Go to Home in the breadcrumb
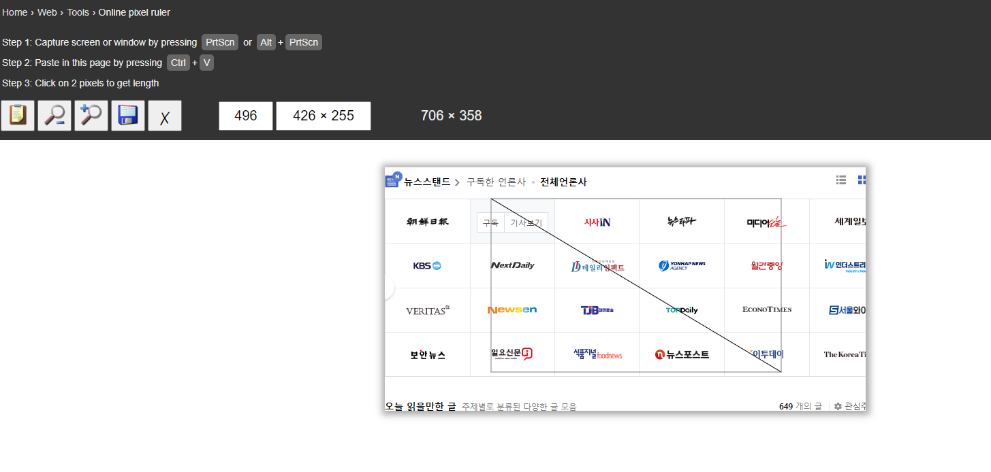The width and height of the screenshot is (991, 472). [15, 12]
